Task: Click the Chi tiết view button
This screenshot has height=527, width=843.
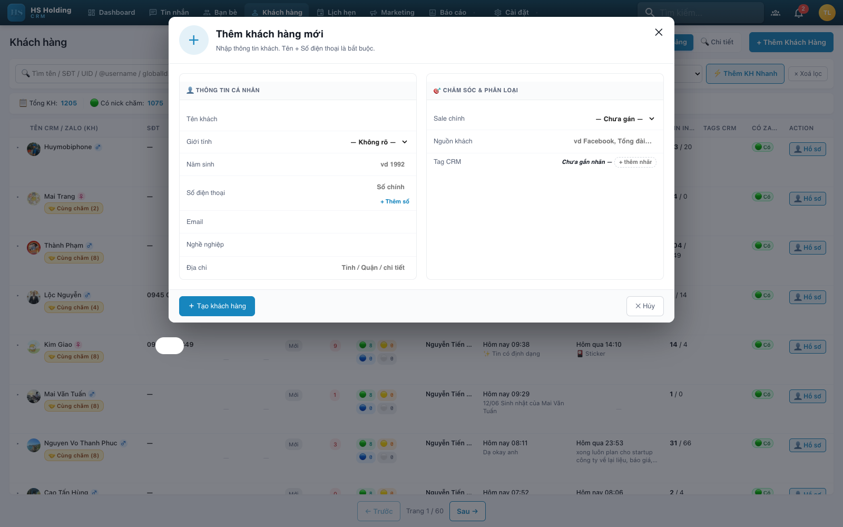Action: tap(717, 42)
